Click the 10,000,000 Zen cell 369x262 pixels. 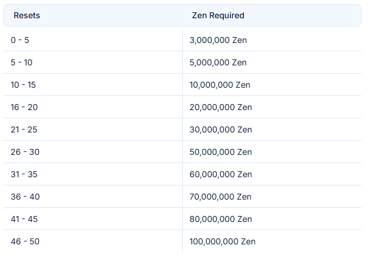[x=220, y=85]
